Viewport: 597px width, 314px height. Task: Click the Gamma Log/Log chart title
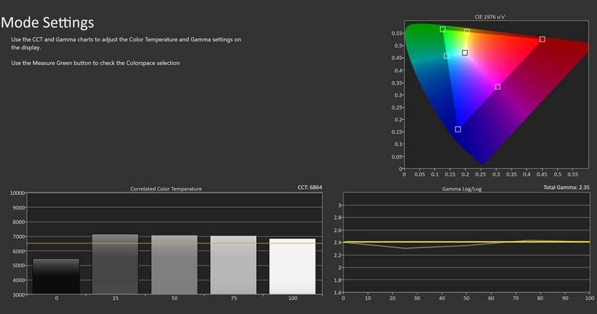462,189
